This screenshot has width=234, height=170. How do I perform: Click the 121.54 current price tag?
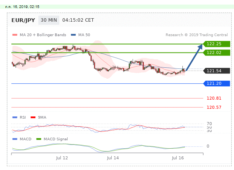pos(217,71)
